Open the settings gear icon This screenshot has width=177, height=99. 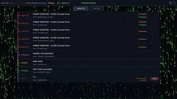coord(170,3)
